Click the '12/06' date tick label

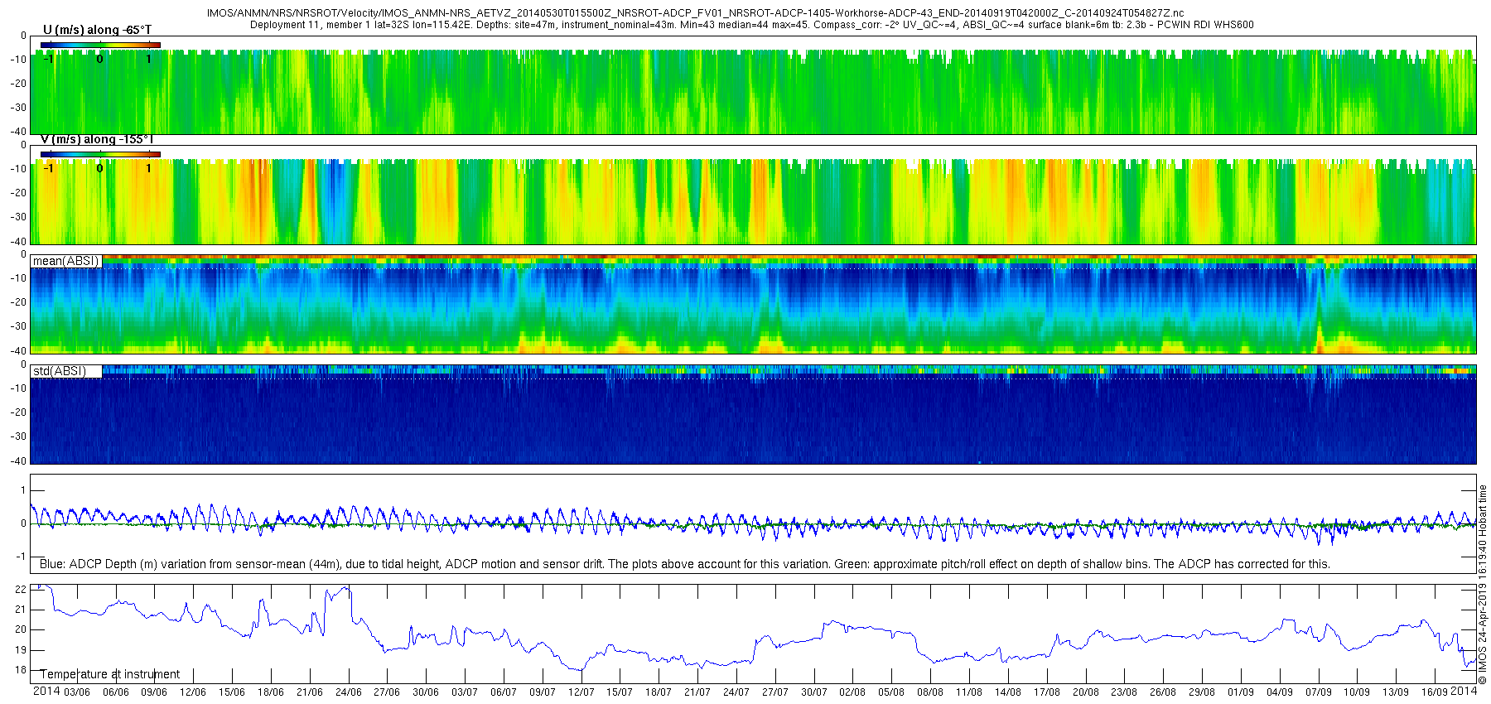[193, 692]
